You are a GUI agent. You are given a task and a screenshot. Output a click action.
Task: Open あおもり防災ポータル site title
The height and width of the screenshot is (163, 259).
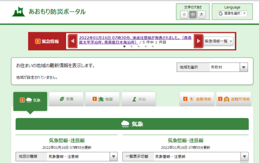point(57,12)
